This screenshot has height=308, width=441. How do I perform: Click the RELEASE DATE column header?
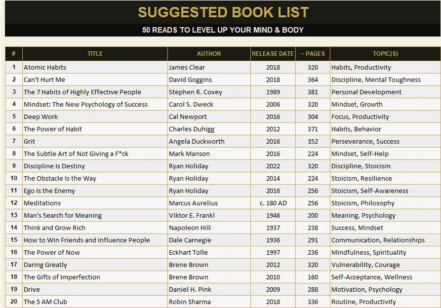273,54
